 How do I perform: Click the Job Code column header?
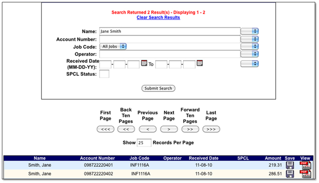140,158
